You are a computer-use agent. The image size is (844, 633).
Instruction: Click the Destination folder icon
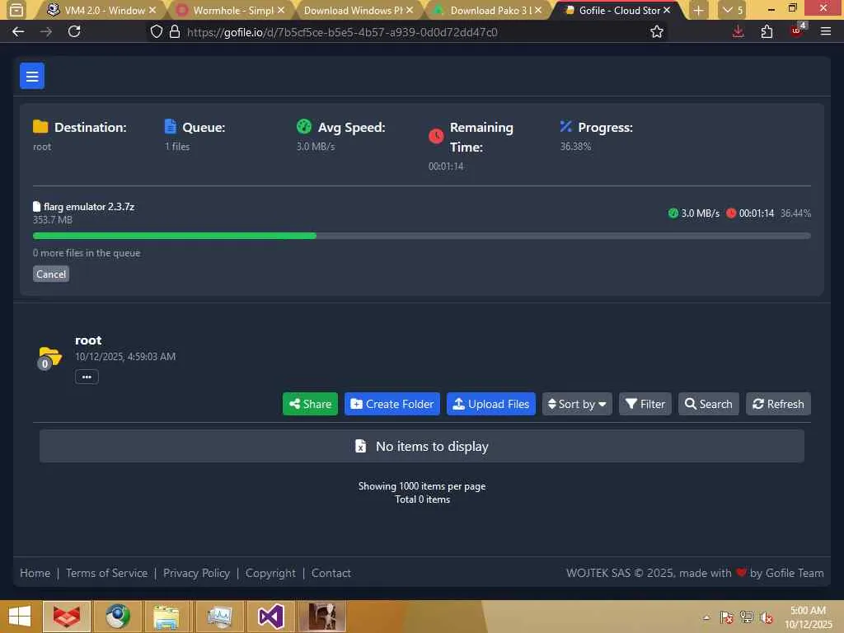pos(40,127)
